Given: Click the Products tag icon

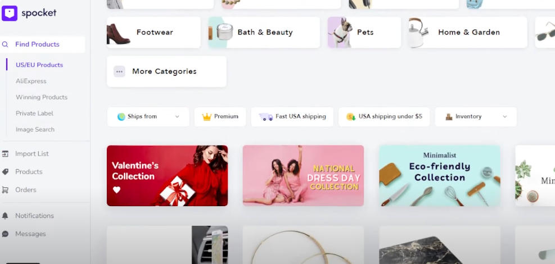Looking at the screenshot, I should click(5, 172).
